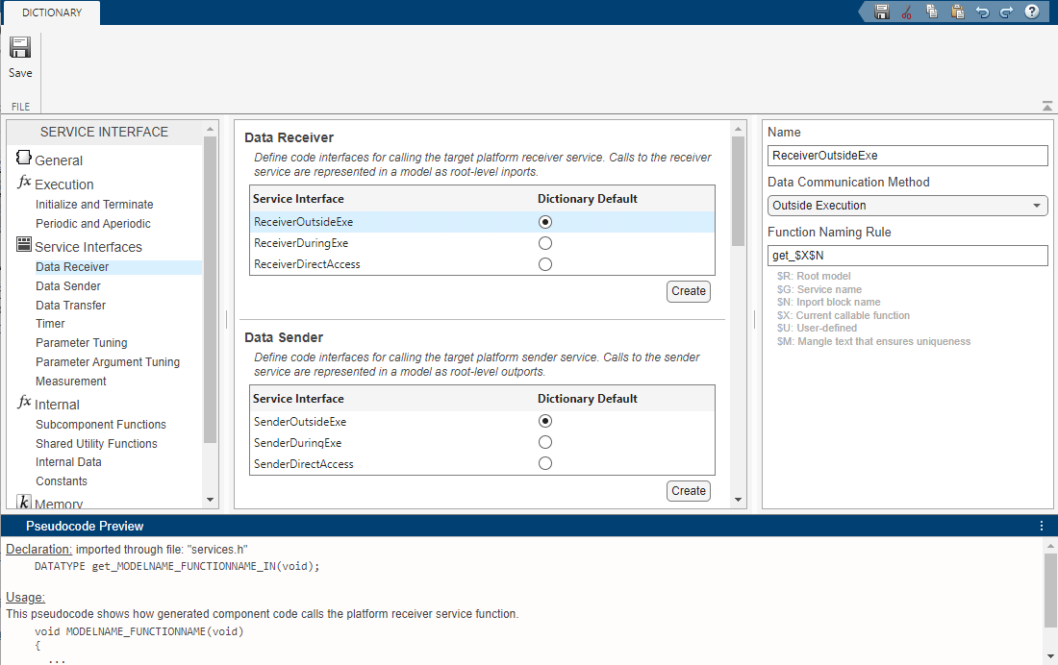
Task: Click the Function Naming Rule text field
Action: tap(907, 256)
